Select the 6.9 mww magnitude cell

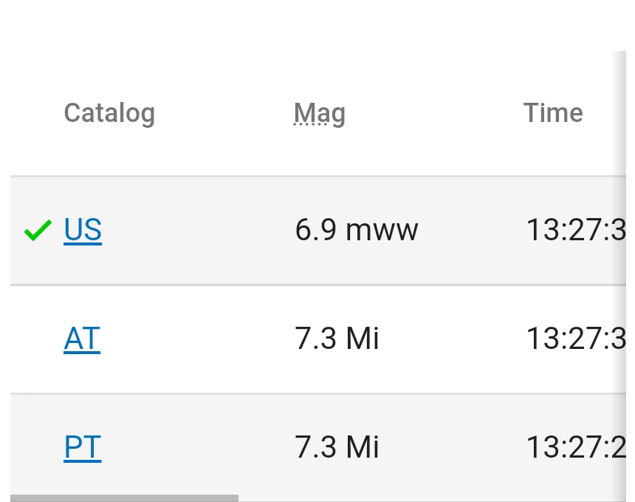pyautogui.click(x=356, y=231)
